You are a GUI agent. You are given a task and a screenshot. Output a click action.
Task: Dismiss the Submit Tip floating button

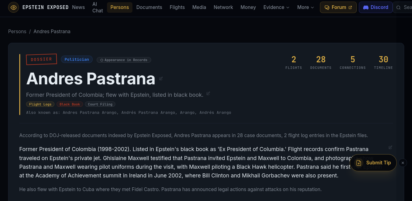point(403,163)
